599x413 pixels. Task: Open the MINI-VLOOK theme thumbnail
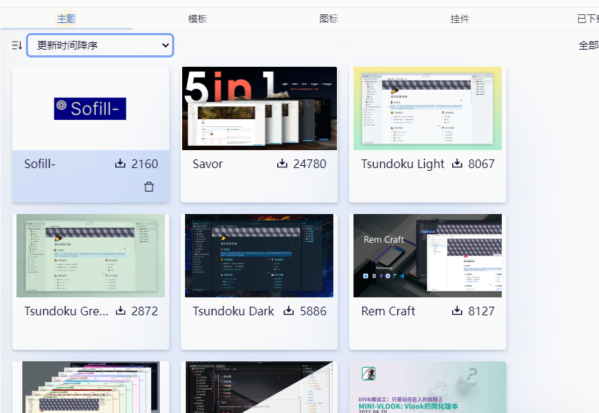(428, 387)
